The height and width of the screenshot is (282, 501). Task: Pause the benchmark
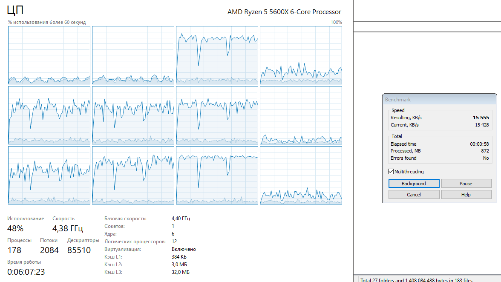[466, 183]
